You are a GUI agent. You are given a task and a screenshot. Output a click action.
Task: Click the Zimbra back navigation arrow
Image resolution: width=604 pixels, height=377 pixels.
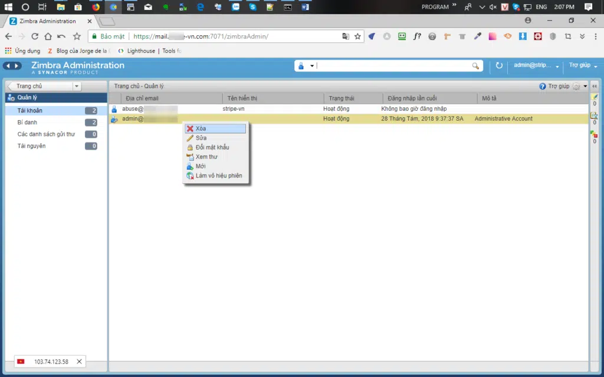(x=8, y=66)
